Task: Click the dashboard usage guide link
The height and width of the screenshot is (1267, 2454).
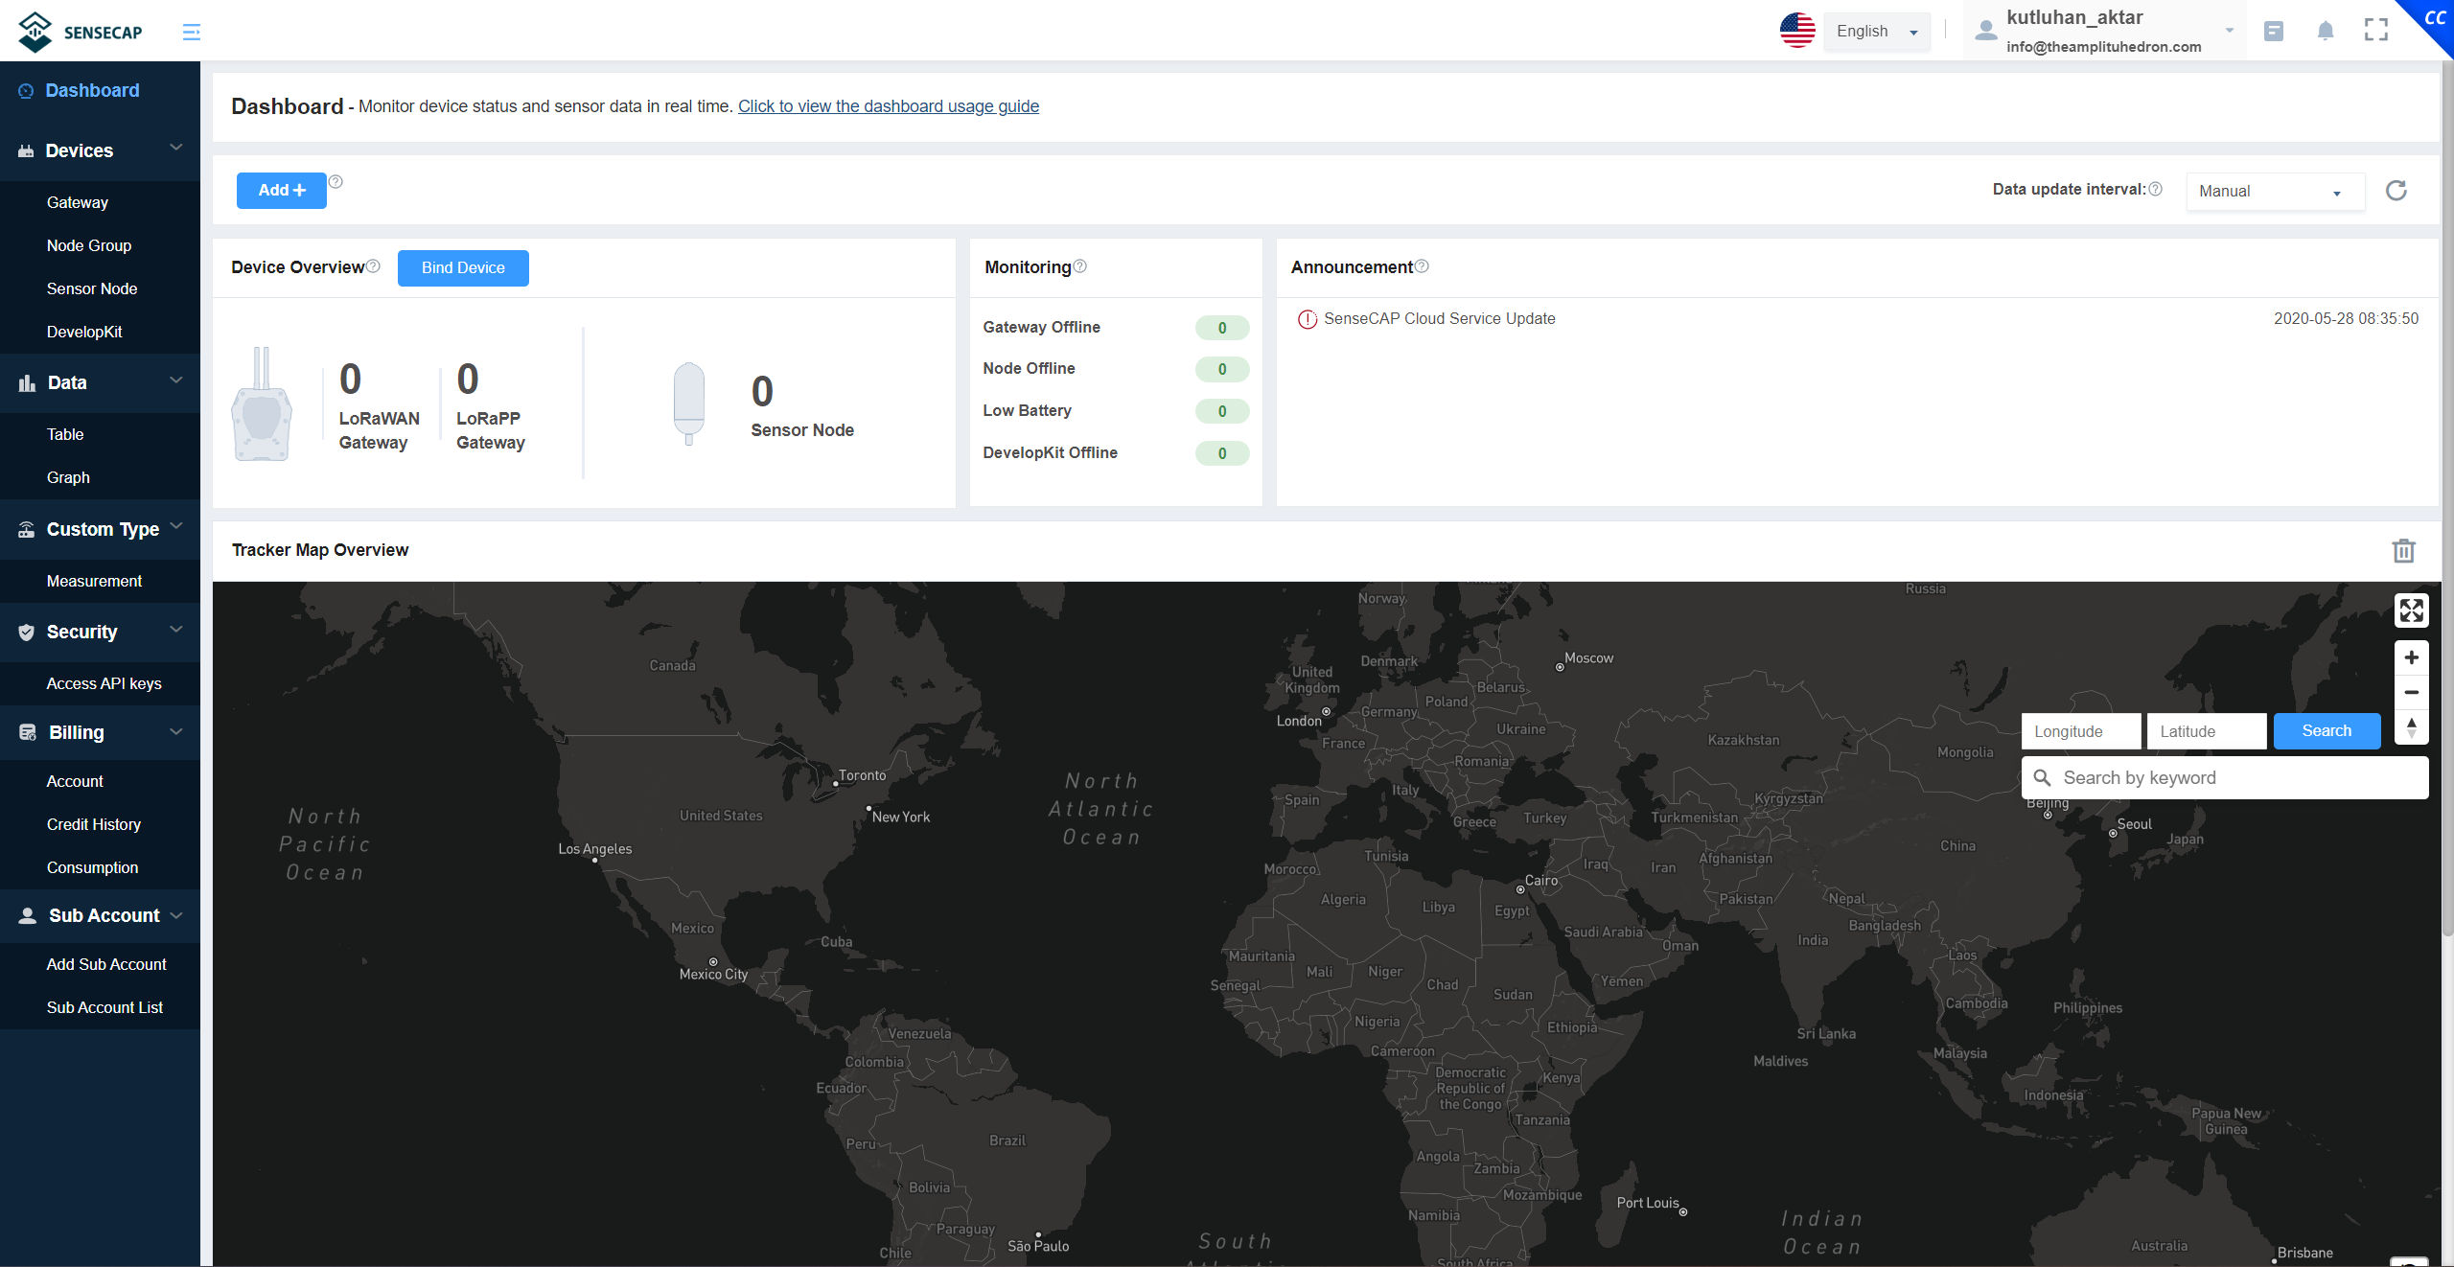Action: click(x=889, y=105)
